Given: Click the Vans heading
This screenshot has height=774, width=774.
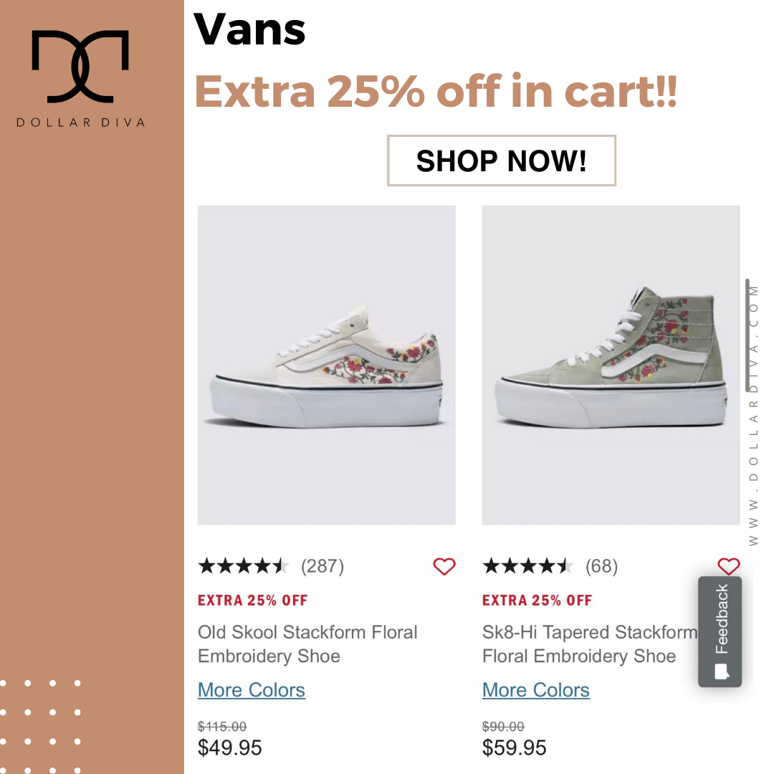Looking at the screenshot, I should pyautogui.click(x=250, y=29).
